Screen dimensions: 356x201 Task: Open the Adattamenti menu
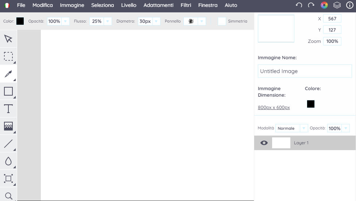pyautogui.click(x=158, y=5)
